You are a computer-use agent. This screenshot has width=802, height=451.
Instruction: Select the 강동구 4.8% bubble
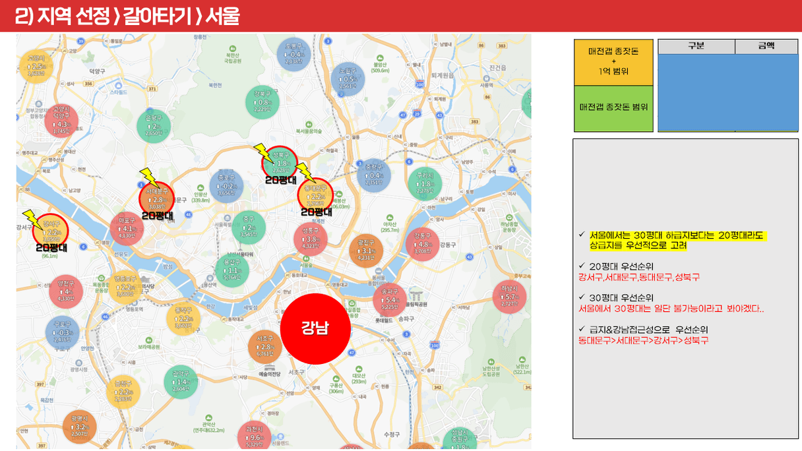click(x=421, y=244)
